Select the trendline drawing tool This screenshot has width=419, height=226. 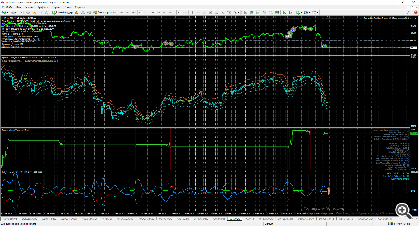coord(204,12)
